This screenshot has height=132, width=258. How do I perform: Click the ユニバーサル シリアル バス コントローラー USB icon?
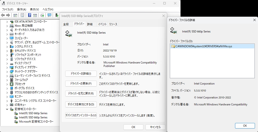[12, 101]
